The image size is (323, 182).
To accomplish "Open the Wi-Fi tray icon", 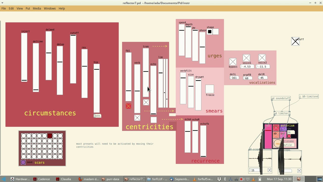I will (x=248, y=179).
